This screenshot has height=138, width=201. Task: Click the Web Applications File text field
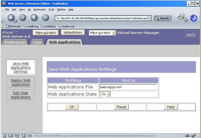[128, 87]
